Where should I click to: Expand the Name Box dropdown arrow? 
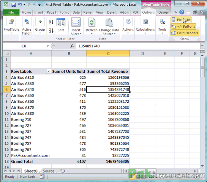pyautogui.click(x=47, y=46)
